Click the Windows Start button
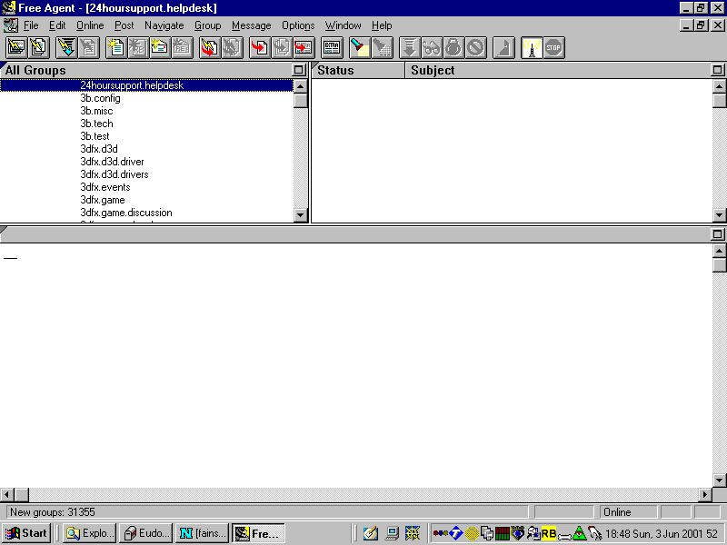This screenshot has width=727, height=545. (x=27, y=533)
